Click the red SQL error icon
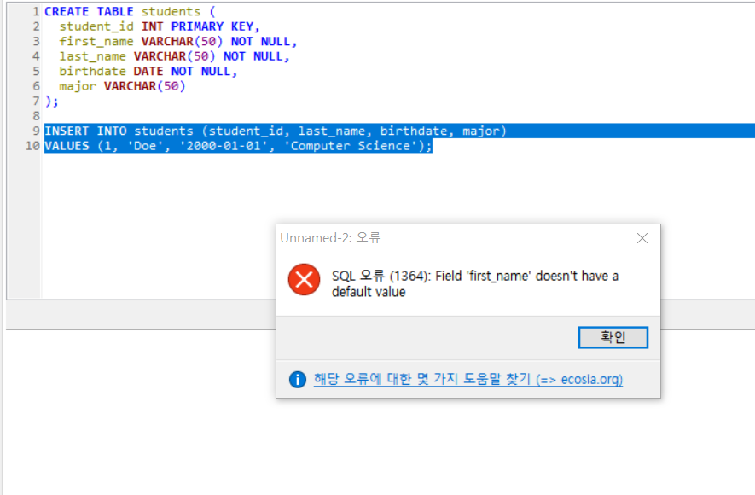Image resolution: width=755 pixels, height=495 pixels. point(305,277)
